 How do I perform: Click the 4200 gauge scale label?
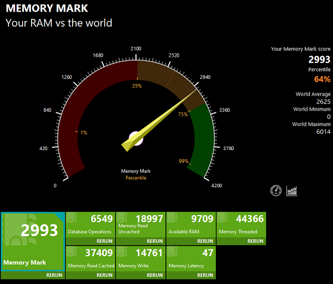click(x=216, y=186)
